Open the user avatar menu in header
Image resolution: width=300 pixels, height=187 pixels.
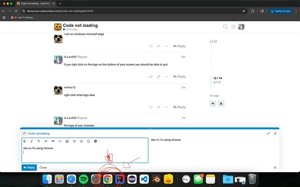241,27
